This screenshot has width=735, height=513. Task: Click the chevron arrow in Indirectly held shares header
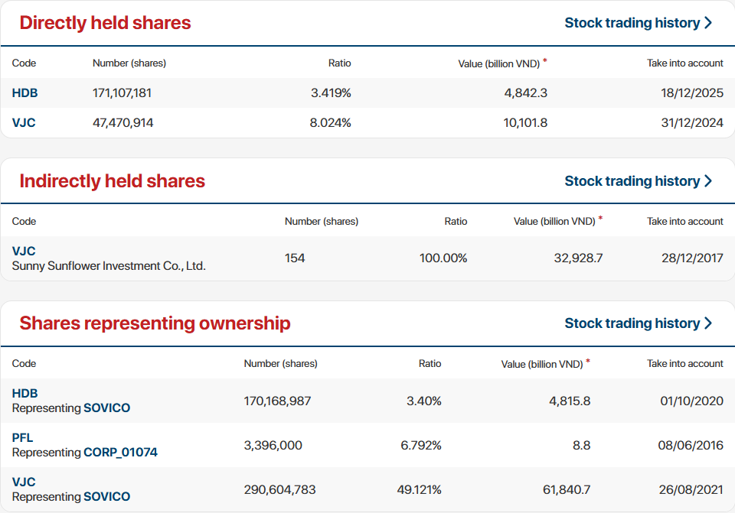tap(708, 181)
